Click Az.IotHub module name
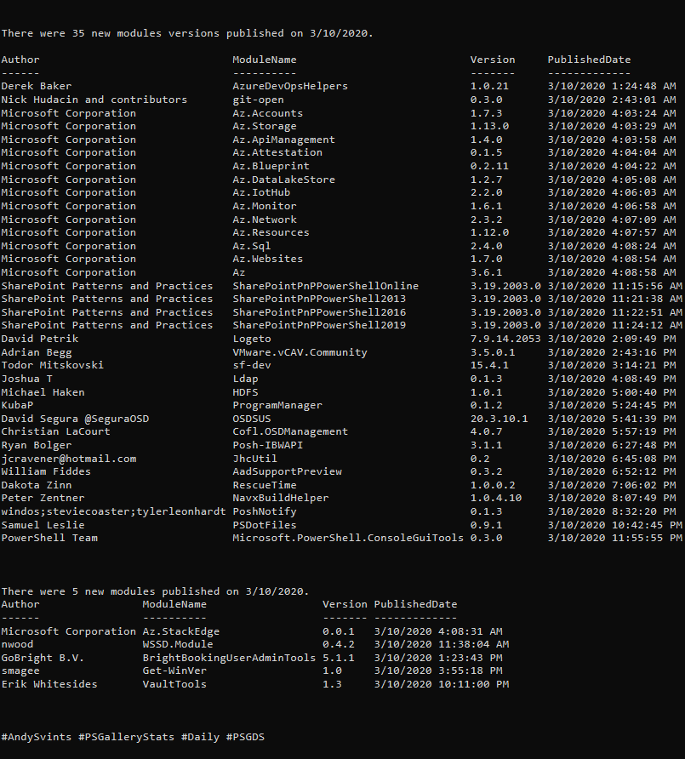685x759 pixels. coord(261,192)
